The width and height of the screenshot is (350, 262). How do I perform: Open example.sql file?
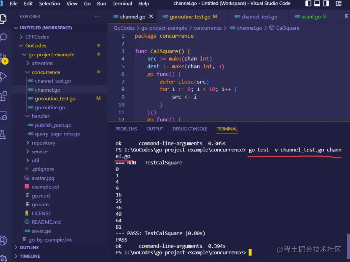tap(45, 187)
